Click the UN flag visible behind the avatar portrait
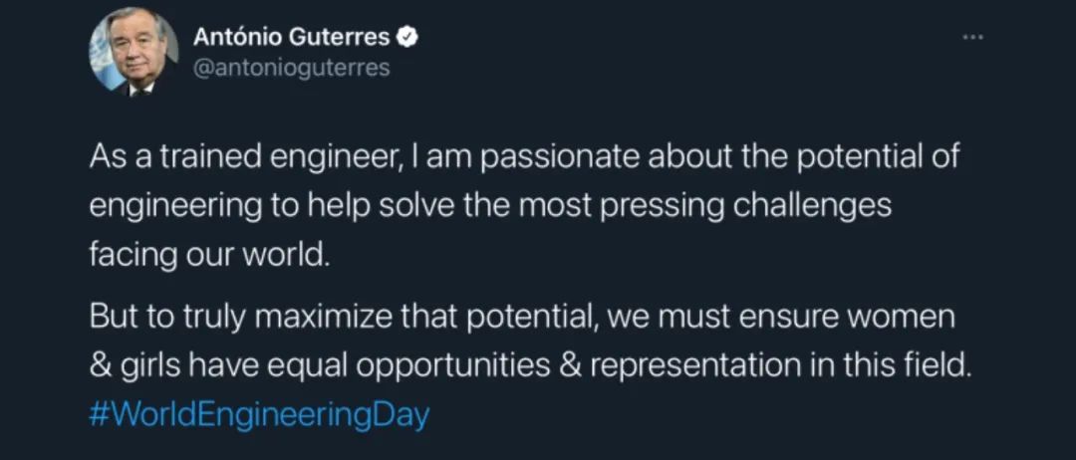The height and width of the screenshot is (460, 1076). (102, 54)
